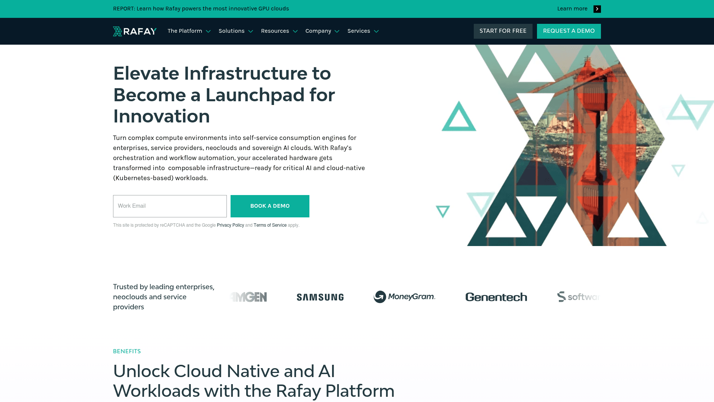Click the MoneyGram logo
Screen dimensions: 714x402
coord(404,297)
